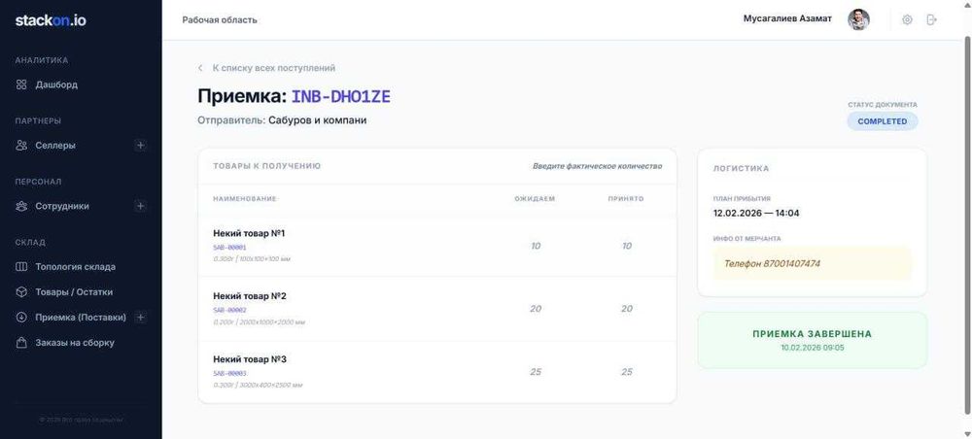Go back via К списку всех поступлений link
This screenshot has height=439, width=972.
point(274,68)
